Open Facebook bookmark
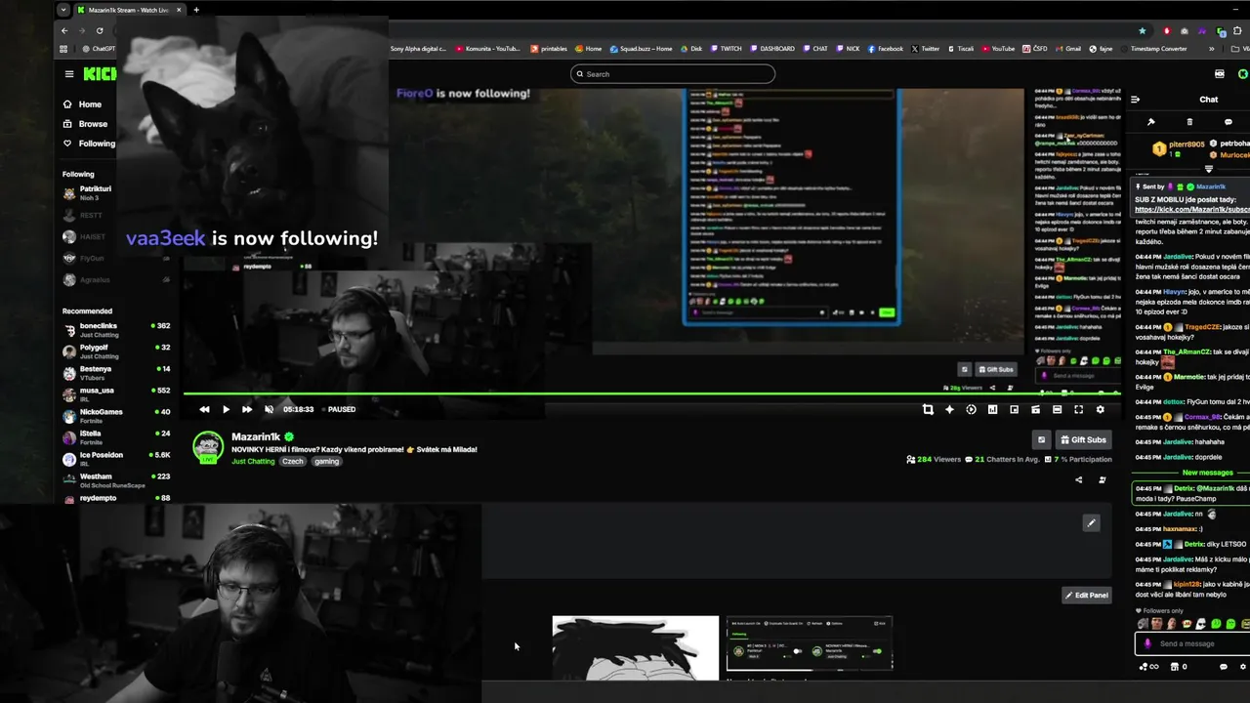Viewport: 1250px width, 703px height. (885, 49)
